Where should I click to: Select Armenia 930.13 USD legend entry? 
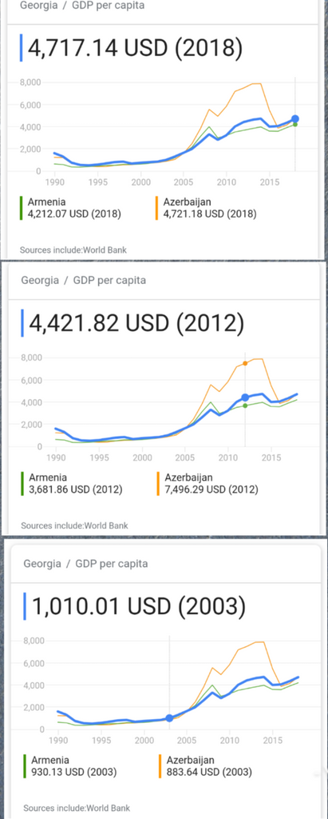(x=73, y=766)
